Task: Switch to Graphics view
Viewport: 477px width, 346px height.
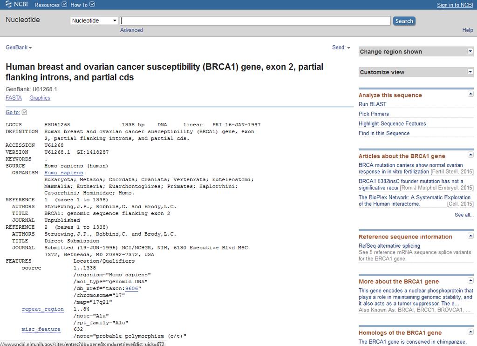Action: pyautogui.click(x=40, y=98)
